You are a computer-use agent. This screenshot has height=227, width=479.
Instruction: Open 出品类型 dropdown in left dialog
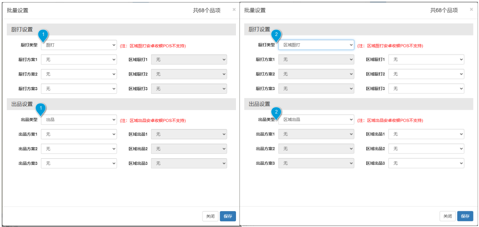tap(79, 120)
